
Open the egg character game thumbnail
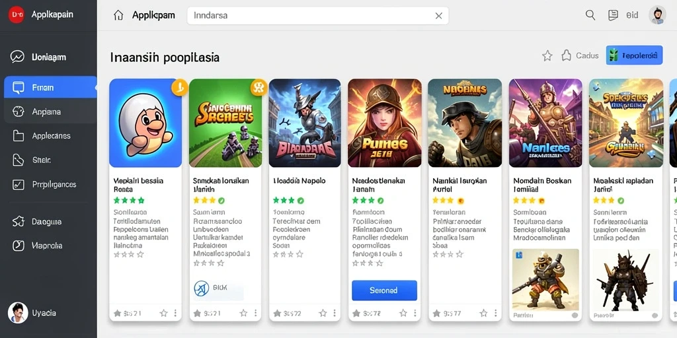pyautogui.click(x=145, y=123)
